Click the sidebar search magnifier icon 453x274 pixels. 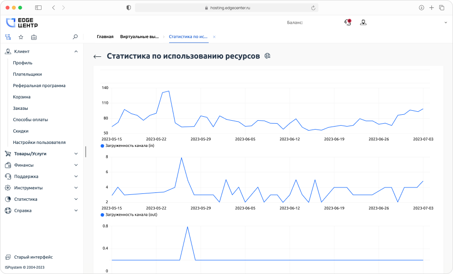click(75, 37)
